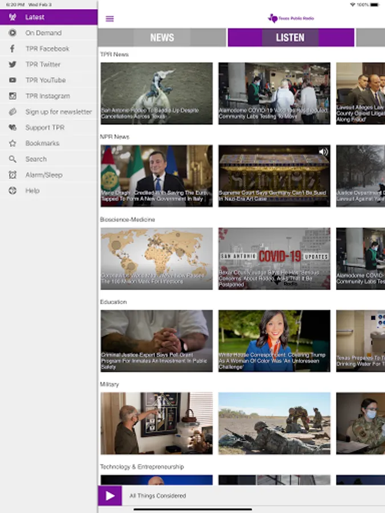Open Military masked servicewoman thumbnail
This screenshot has width=385, height=513.
point(360,424)
